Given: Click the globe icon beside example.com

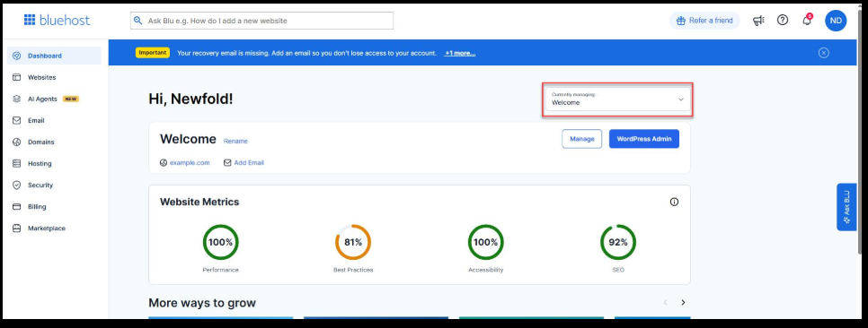Looking at the screenshot, I should pyautogui.click(x=164, y=163).
